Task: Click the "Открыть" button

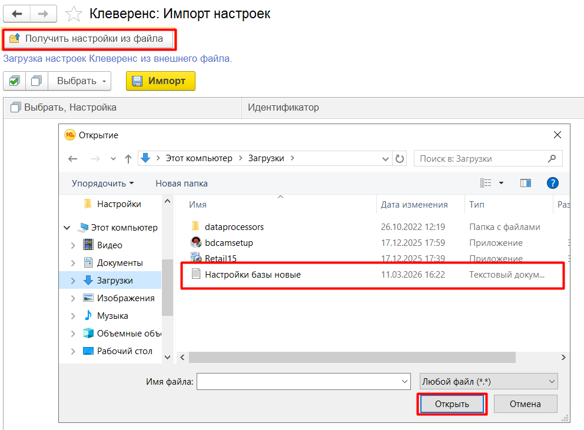Action: click(x=452, y=404)
